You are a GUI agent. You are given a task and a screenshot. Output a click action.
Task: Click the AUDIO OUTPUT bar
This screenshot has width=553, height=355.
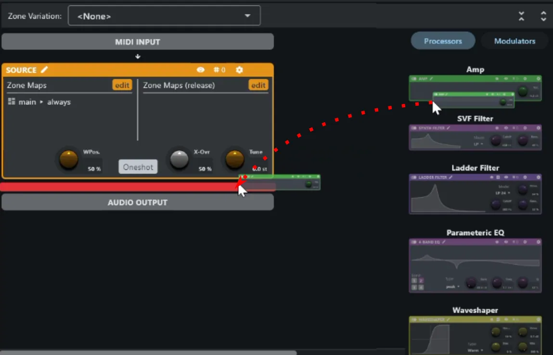[x=138, y=203]
